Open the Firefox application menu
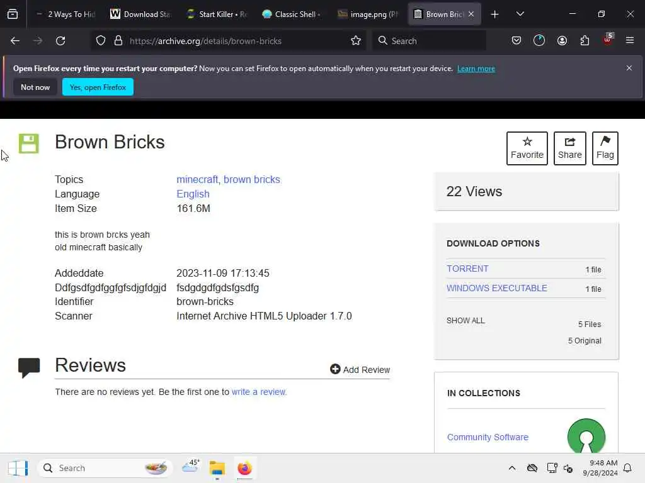 [630, 41]
